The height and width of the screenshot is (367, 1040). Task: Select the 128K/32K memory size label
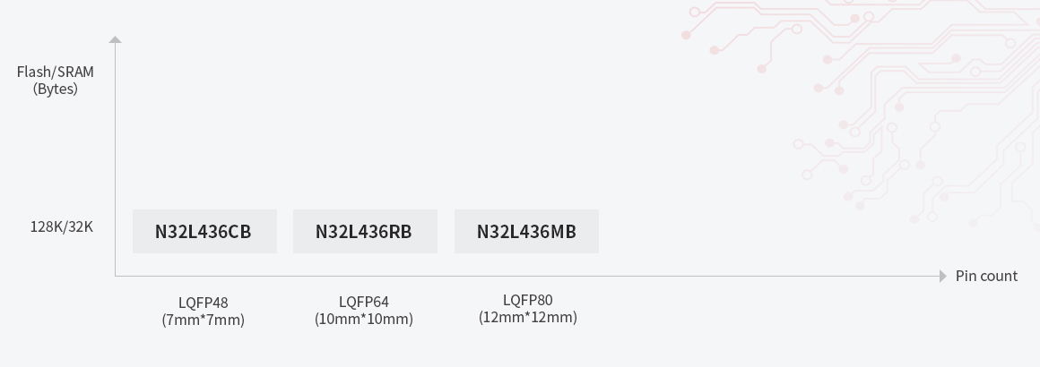62,226
